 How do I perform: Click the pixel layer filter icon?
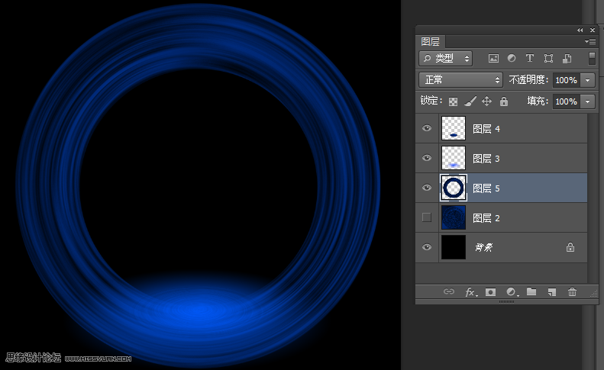tap(493, 58)
